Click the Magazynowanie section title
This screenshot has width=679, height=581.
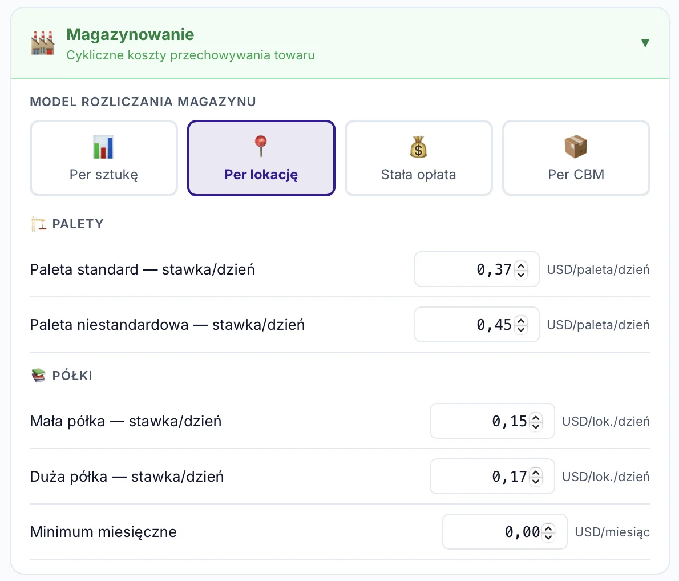click(130, 35)
